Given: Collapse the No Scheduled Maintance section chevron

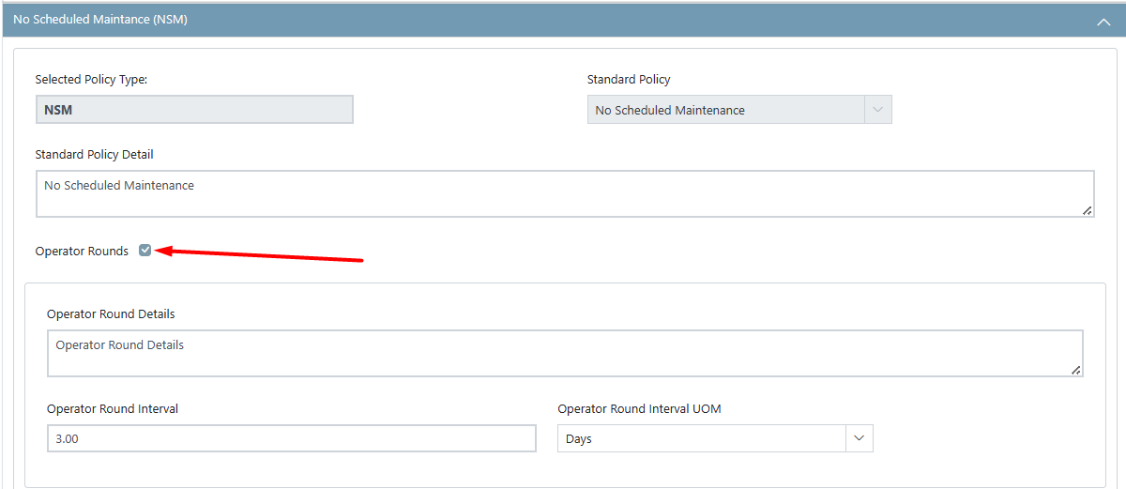Looking at the screenshot, I should click(1103, 21).
